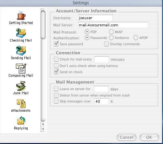This screenshot has height=144, width=163.
Task: Select the Composing Mail category icon
Action: 21,69
